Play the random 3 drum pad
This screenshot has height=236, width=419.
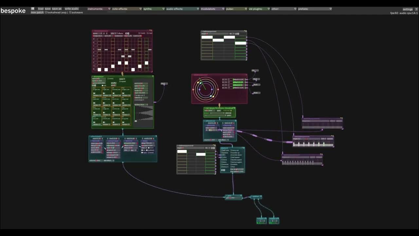tap(123, 122)
